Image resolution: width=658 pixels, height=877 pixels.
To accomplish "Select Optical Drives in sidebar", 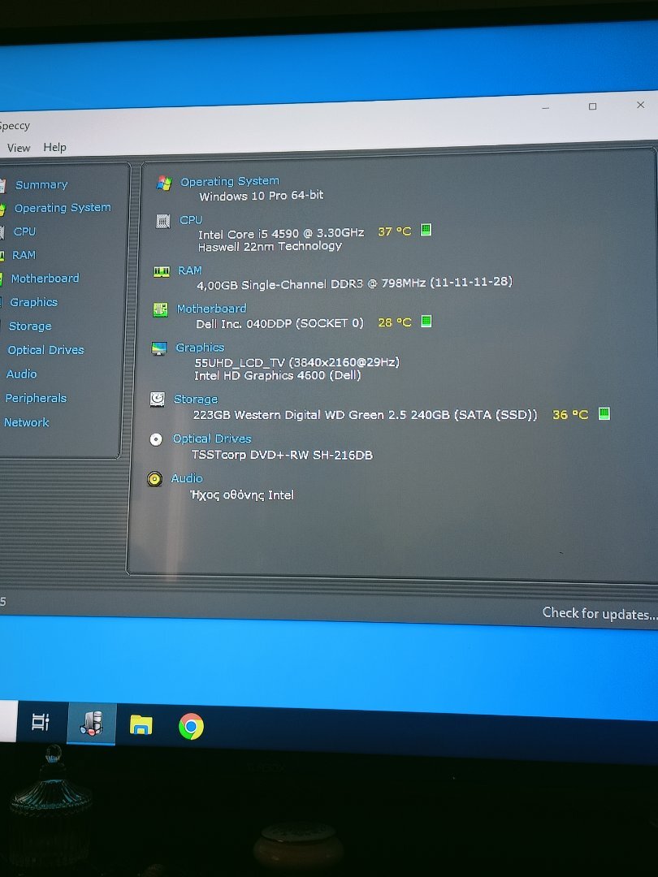I will [x=45, y=350].
